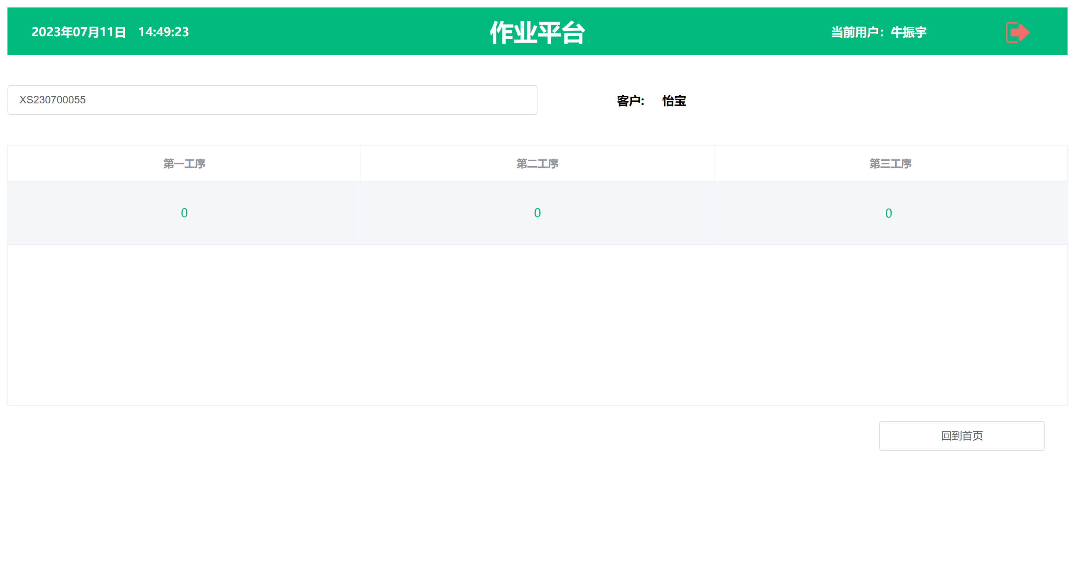1075x583 pixels.
Task: Select the 第二工序 column header
Action: pos(537,163)
